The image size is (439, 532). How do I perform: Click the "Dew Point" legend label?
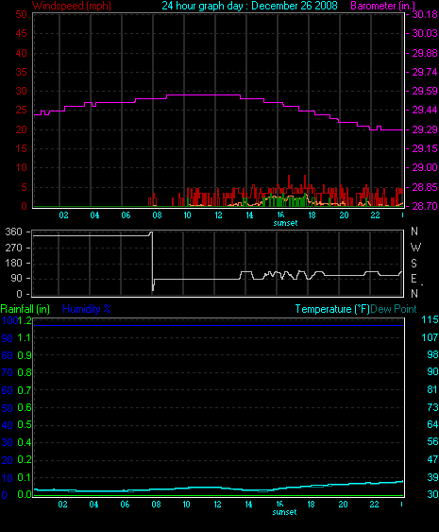pos(394,309)
